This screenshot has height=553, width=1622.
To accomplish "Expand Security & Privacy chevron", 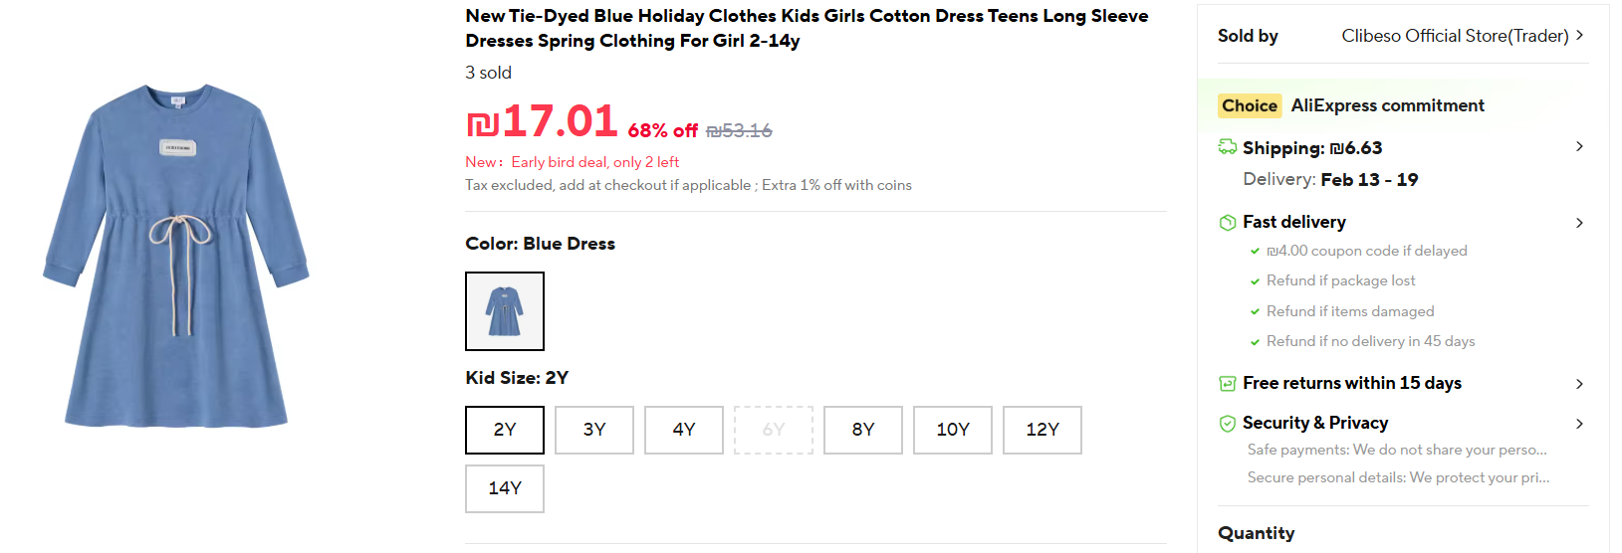I will coord(1579,424).
